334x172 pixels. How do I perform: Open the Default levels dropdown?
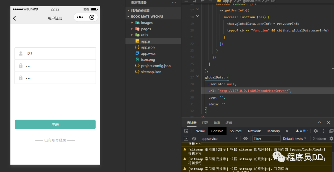pyautogui.click(x=294, y=139)
